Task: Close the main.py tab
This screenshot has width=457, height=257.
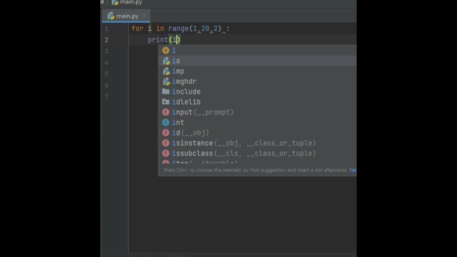Action: point(144,16)
